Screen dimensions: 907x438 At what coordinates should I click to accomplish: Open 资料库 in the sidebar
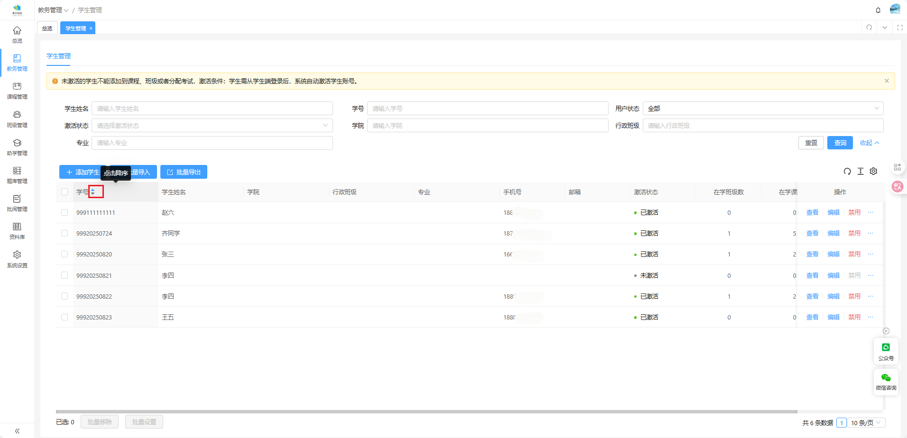click(x=17, y=230)
